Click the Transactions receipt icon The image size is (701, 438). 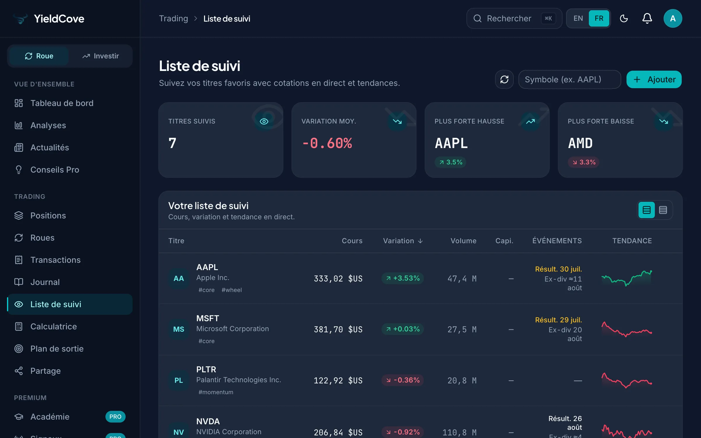[19, 260]
